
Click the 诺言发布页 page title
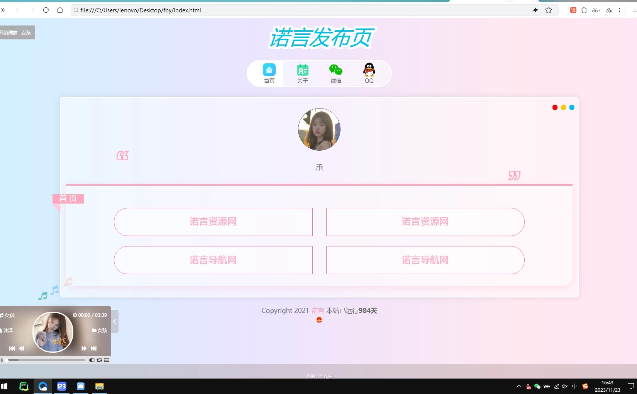tap(321, 37)
